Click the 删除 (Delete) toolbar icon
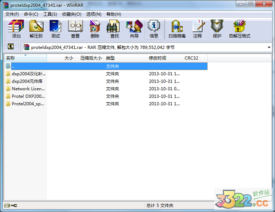This screenshot has width=275, height=212. pos(95,26)
